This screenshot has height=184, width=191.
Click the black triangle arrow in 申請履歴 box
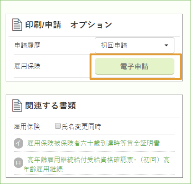coord(166,45)
